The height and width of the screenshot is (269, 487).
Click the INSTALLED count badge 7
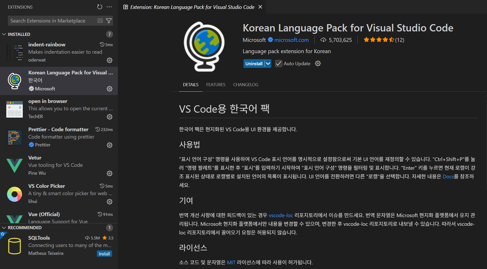point(109,34)
